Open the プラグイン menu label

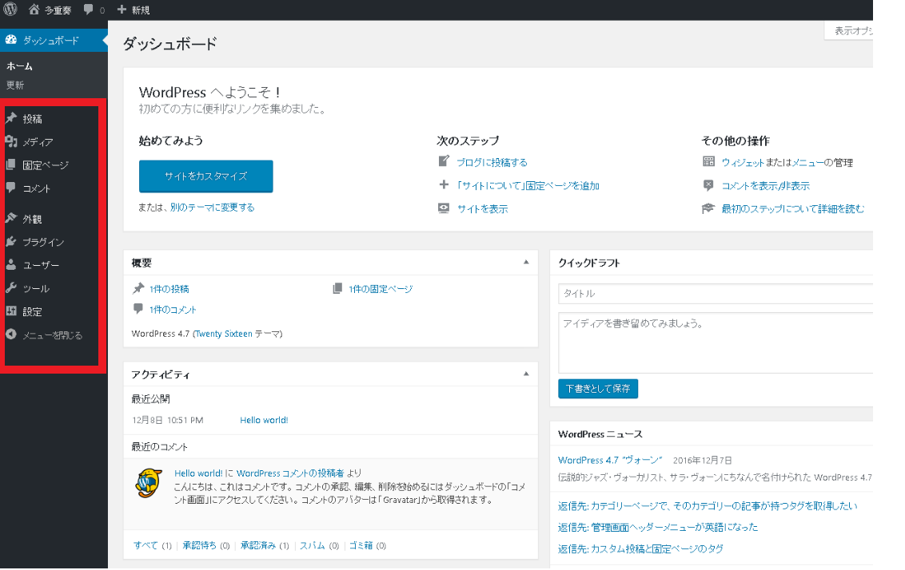pyautogui.click(x=43, y=242)
